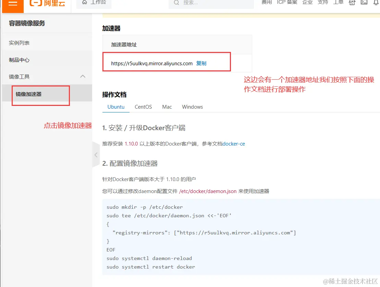Click the APP icon in header
This screenshot has height=287, width=380.
pos(352,2)
